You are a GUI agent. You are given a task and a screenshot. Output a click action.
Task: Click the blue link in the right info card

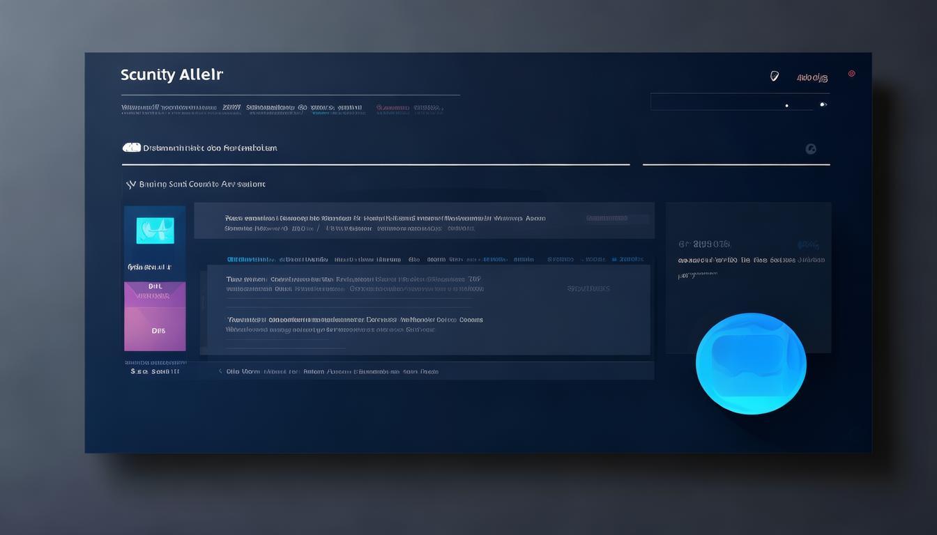(807, 245)
